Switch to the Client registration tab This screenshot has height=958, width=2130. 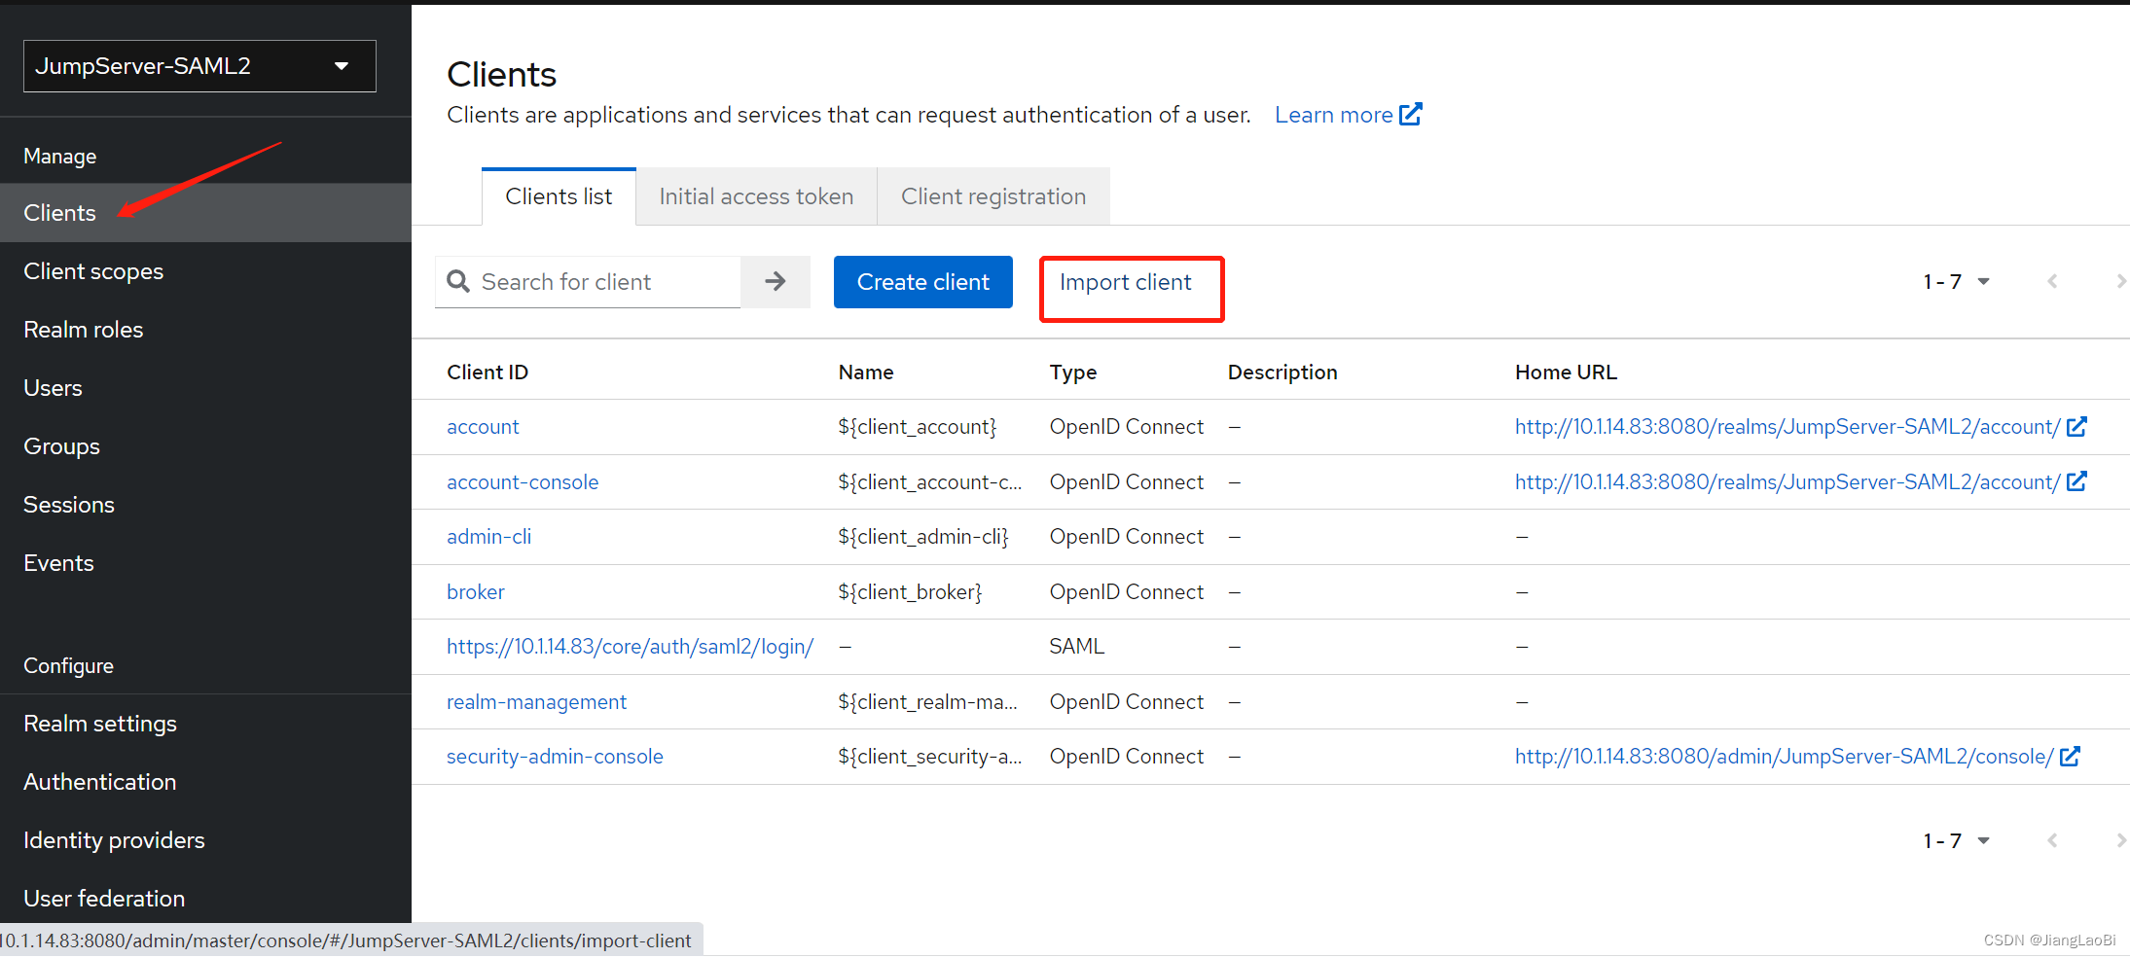[x=993, y=195]
